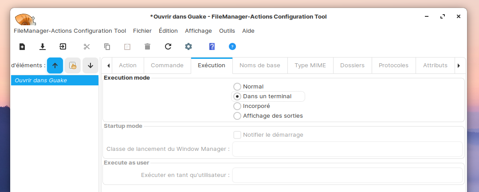Open preferences via the gear icon
The width and height of the screenshot is (479, 192).
click(188, 46)
